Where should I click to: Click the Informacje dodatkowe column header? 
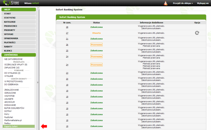(151, 22)
